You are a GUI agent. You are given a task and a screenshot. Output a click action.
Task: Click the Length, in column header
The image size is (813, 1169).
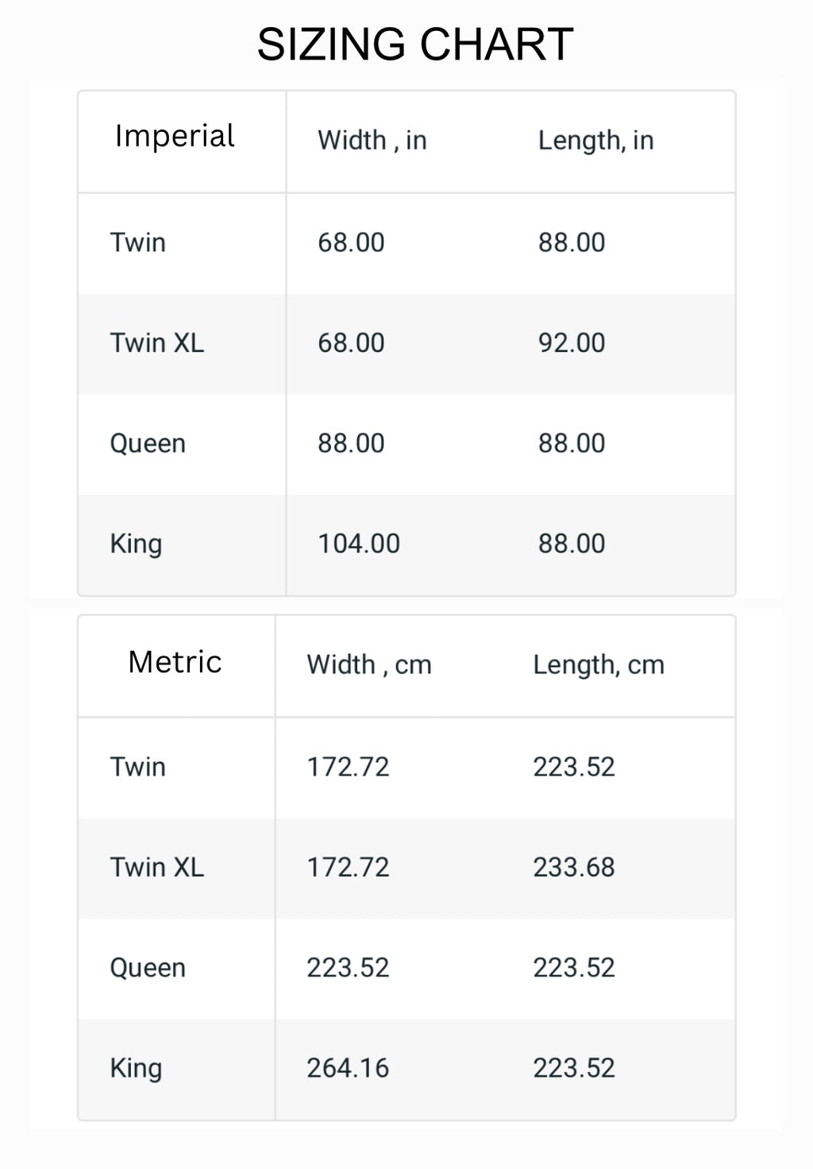(x=596, y=141)
